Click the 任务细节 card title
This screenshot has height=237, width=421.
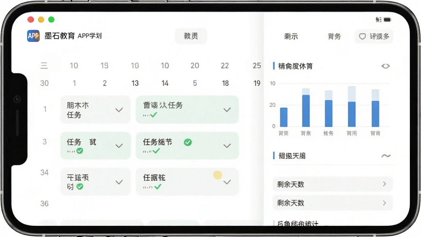(157, 142)
